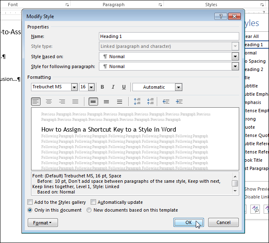The image size is (269, 243).
Task: Open Paragraph group dialog launcher
Action: tap(160, 5)
